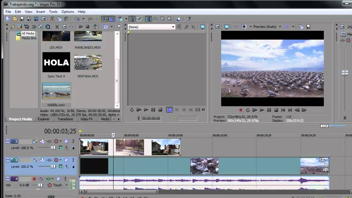Click Project Video Properties icon in preview

tap(218, 27)
